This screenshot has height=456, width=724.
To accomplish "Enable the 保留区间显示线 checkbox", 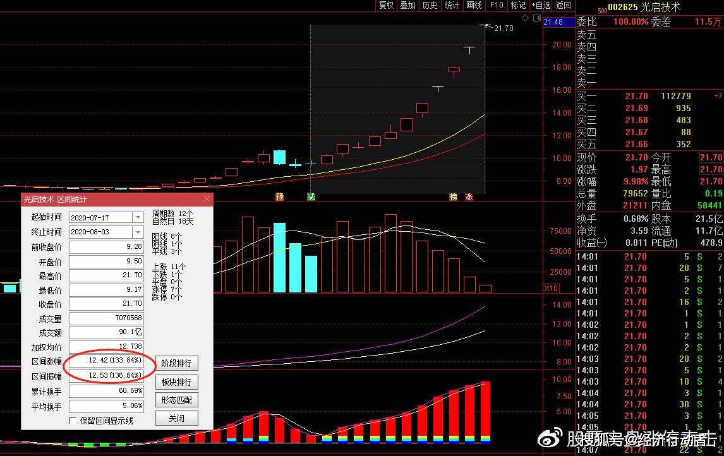I will click(73, 421).
